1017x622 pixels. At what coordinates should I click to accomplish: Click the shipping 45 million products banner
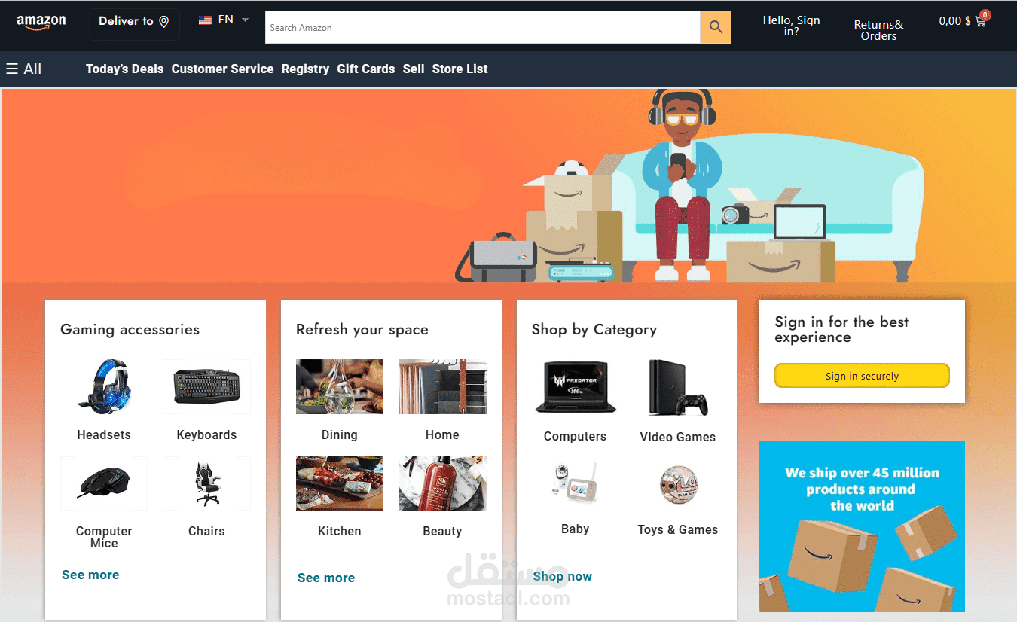[862, 526]
